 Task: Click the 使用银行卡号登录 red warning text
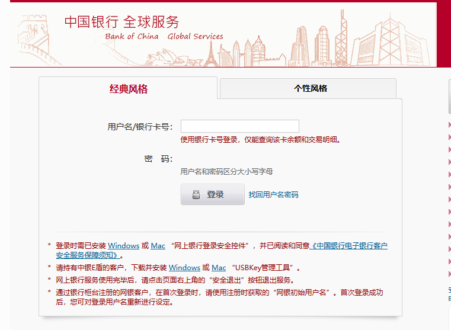pos(261,140)
